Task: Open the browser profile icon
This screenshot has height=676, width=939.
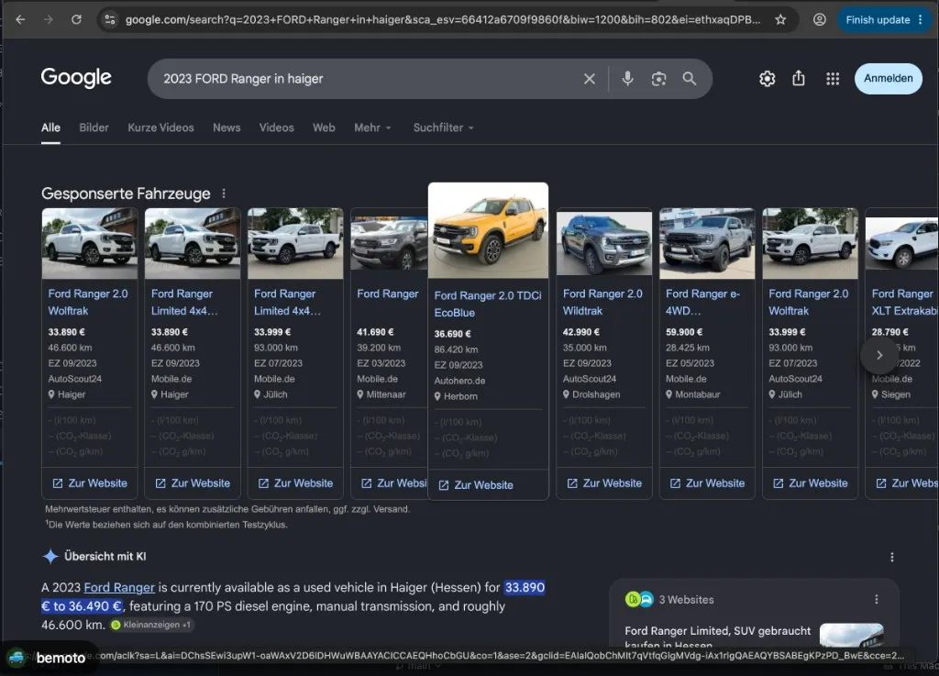Action: coord(819,20)
